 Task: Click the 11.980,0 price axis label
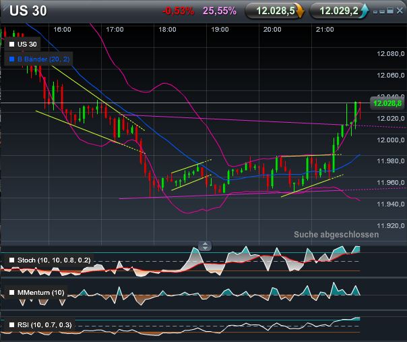[x=391, y=161]
